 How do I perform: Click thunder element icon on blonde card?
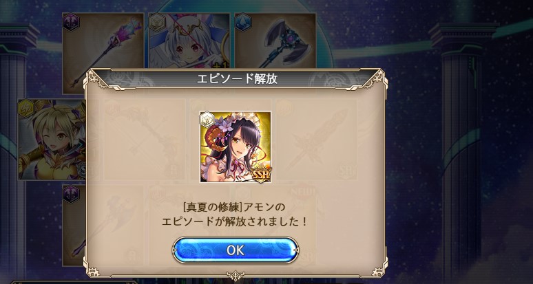point(26,109)
